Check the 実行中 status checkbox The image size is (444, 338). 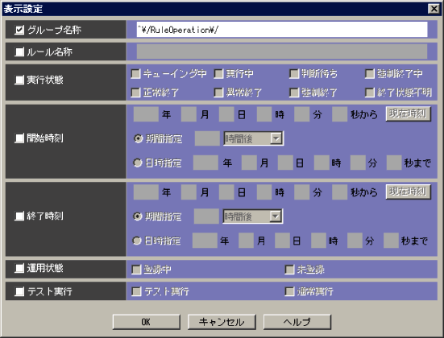218,74
